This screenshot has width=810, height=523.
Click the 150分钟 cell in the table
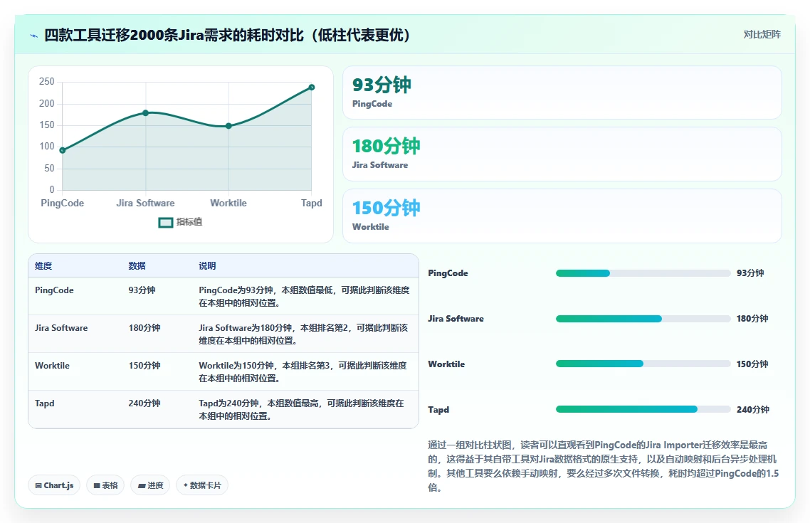pyautogui.click(x=144, y=366)
